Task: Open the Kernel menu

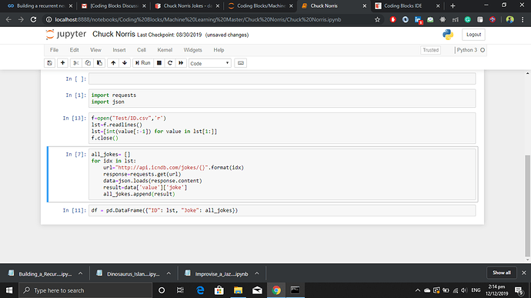Action: 165,50
